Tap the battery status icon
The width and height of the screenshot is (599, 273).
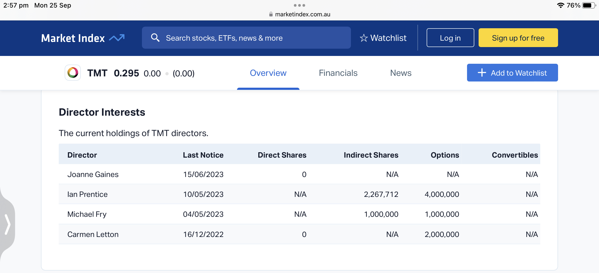589,5
